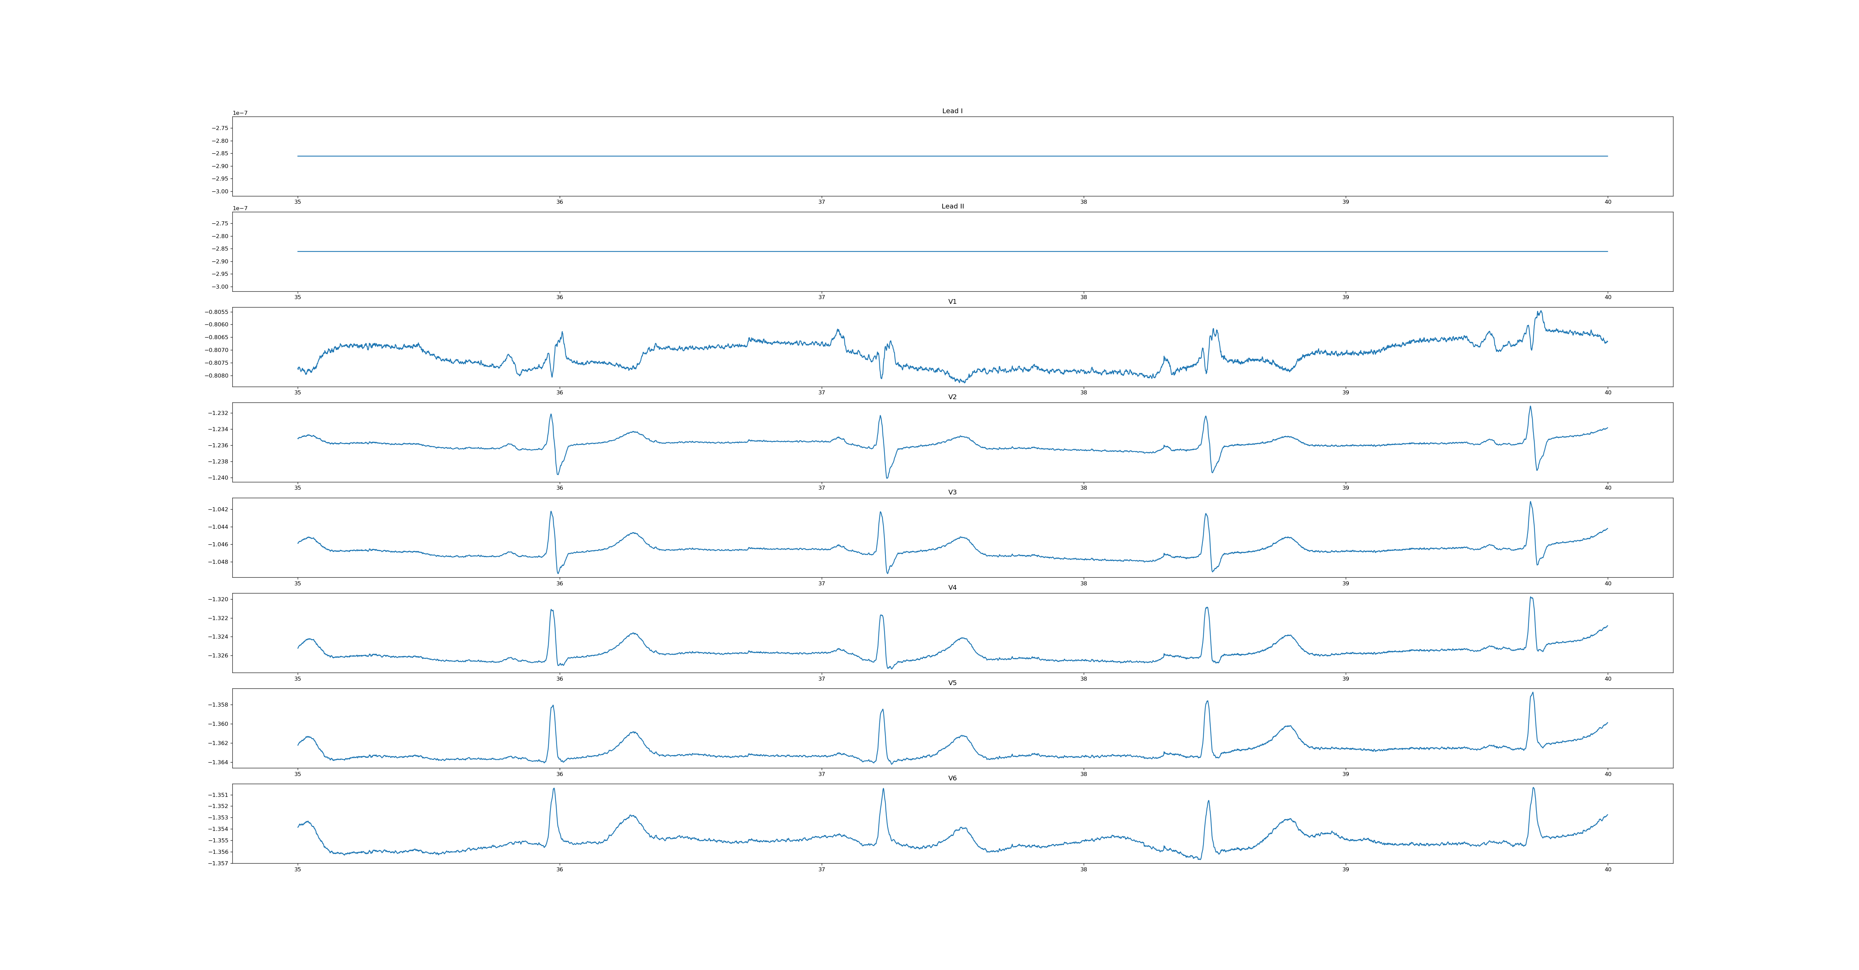
Task: Click the -1.320 y-axis label on V4
Action: [x=218, y=599]
